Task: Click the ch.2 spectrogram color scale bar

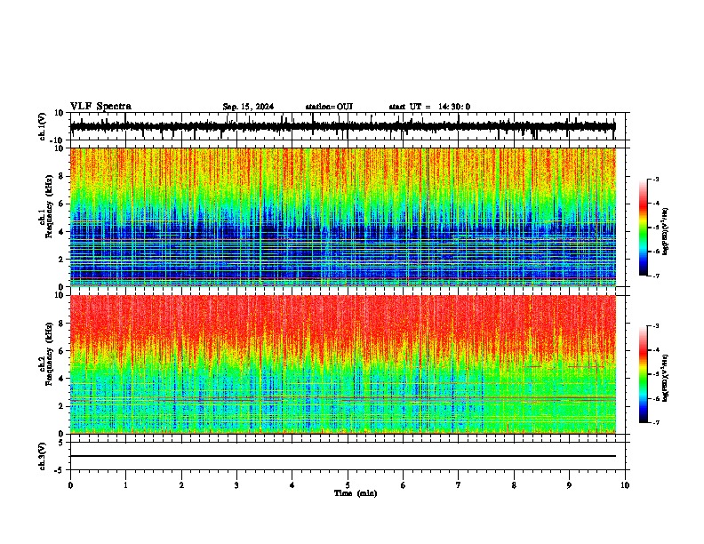Action: click(x=643, y=374)
